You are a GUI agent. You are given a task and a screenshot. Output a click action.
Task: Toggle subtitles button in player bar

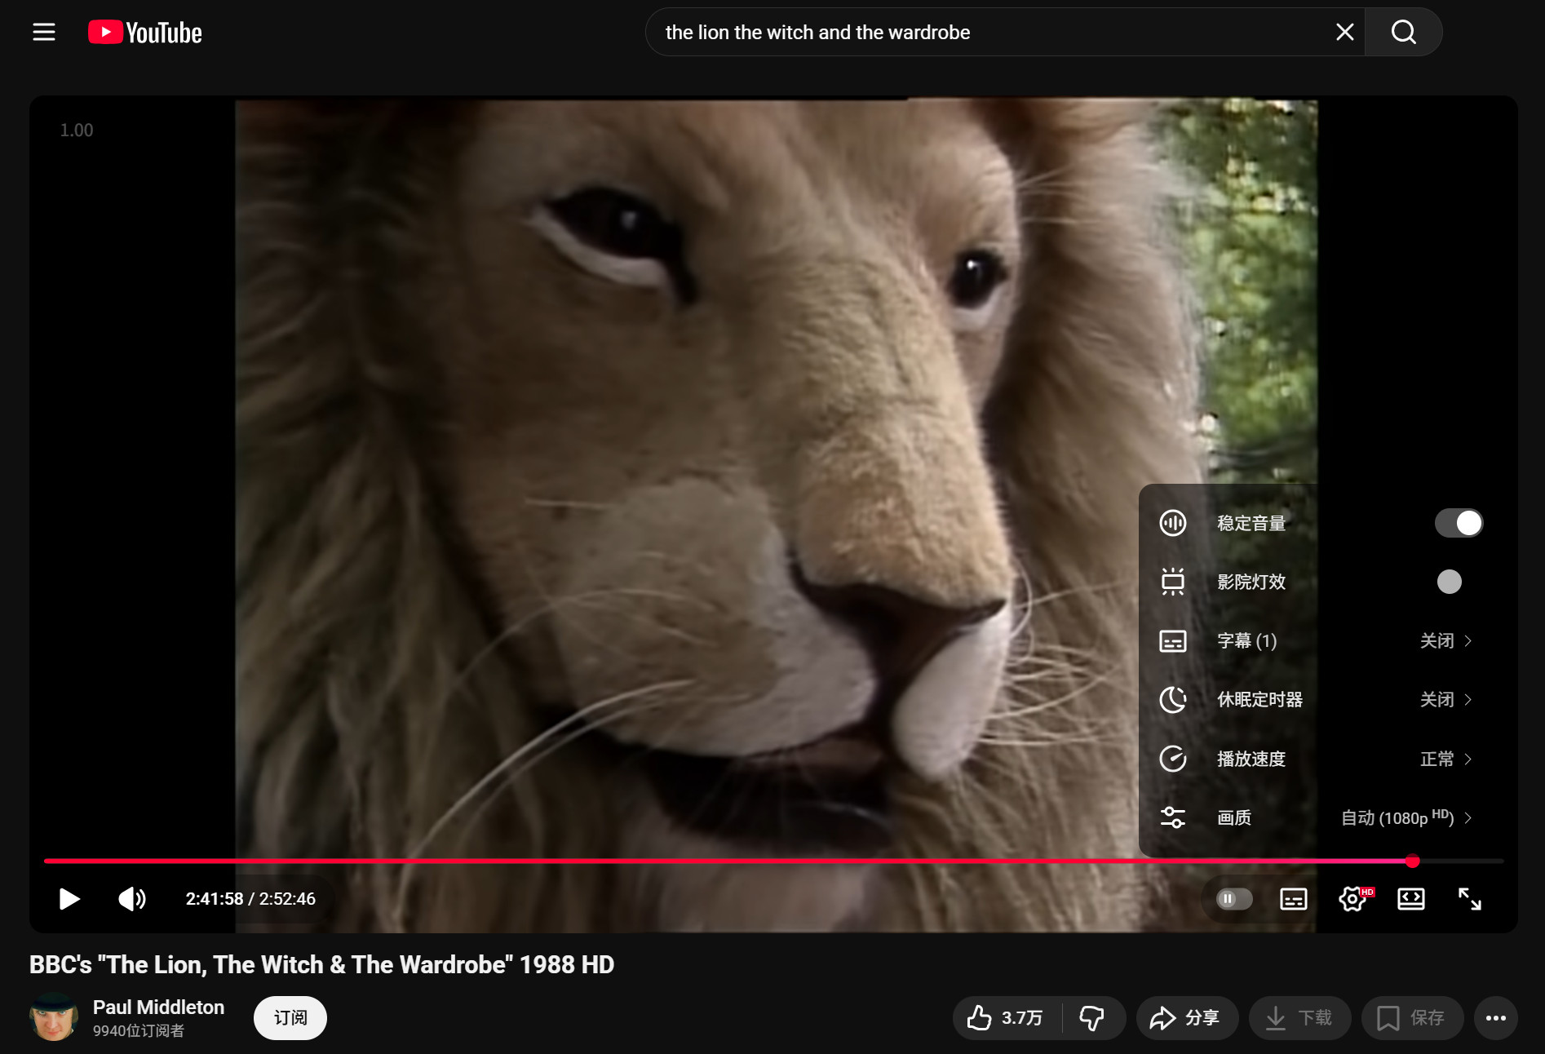(1293, 899)
